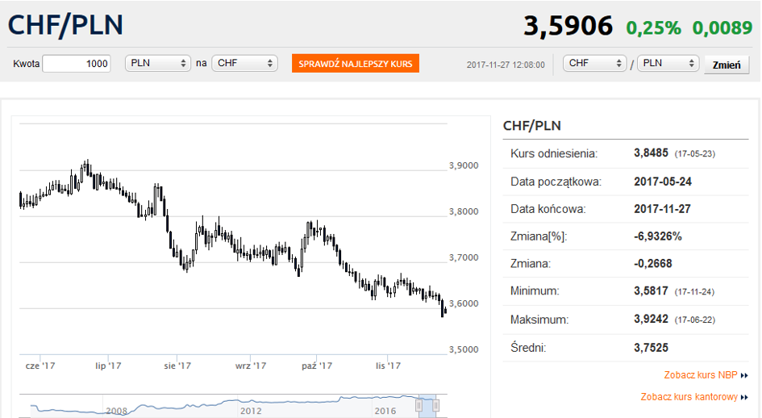This screenshot has width=762, height=418.
Task: Grab the right handle of the range navigator
Action: [x=436, y=405]
